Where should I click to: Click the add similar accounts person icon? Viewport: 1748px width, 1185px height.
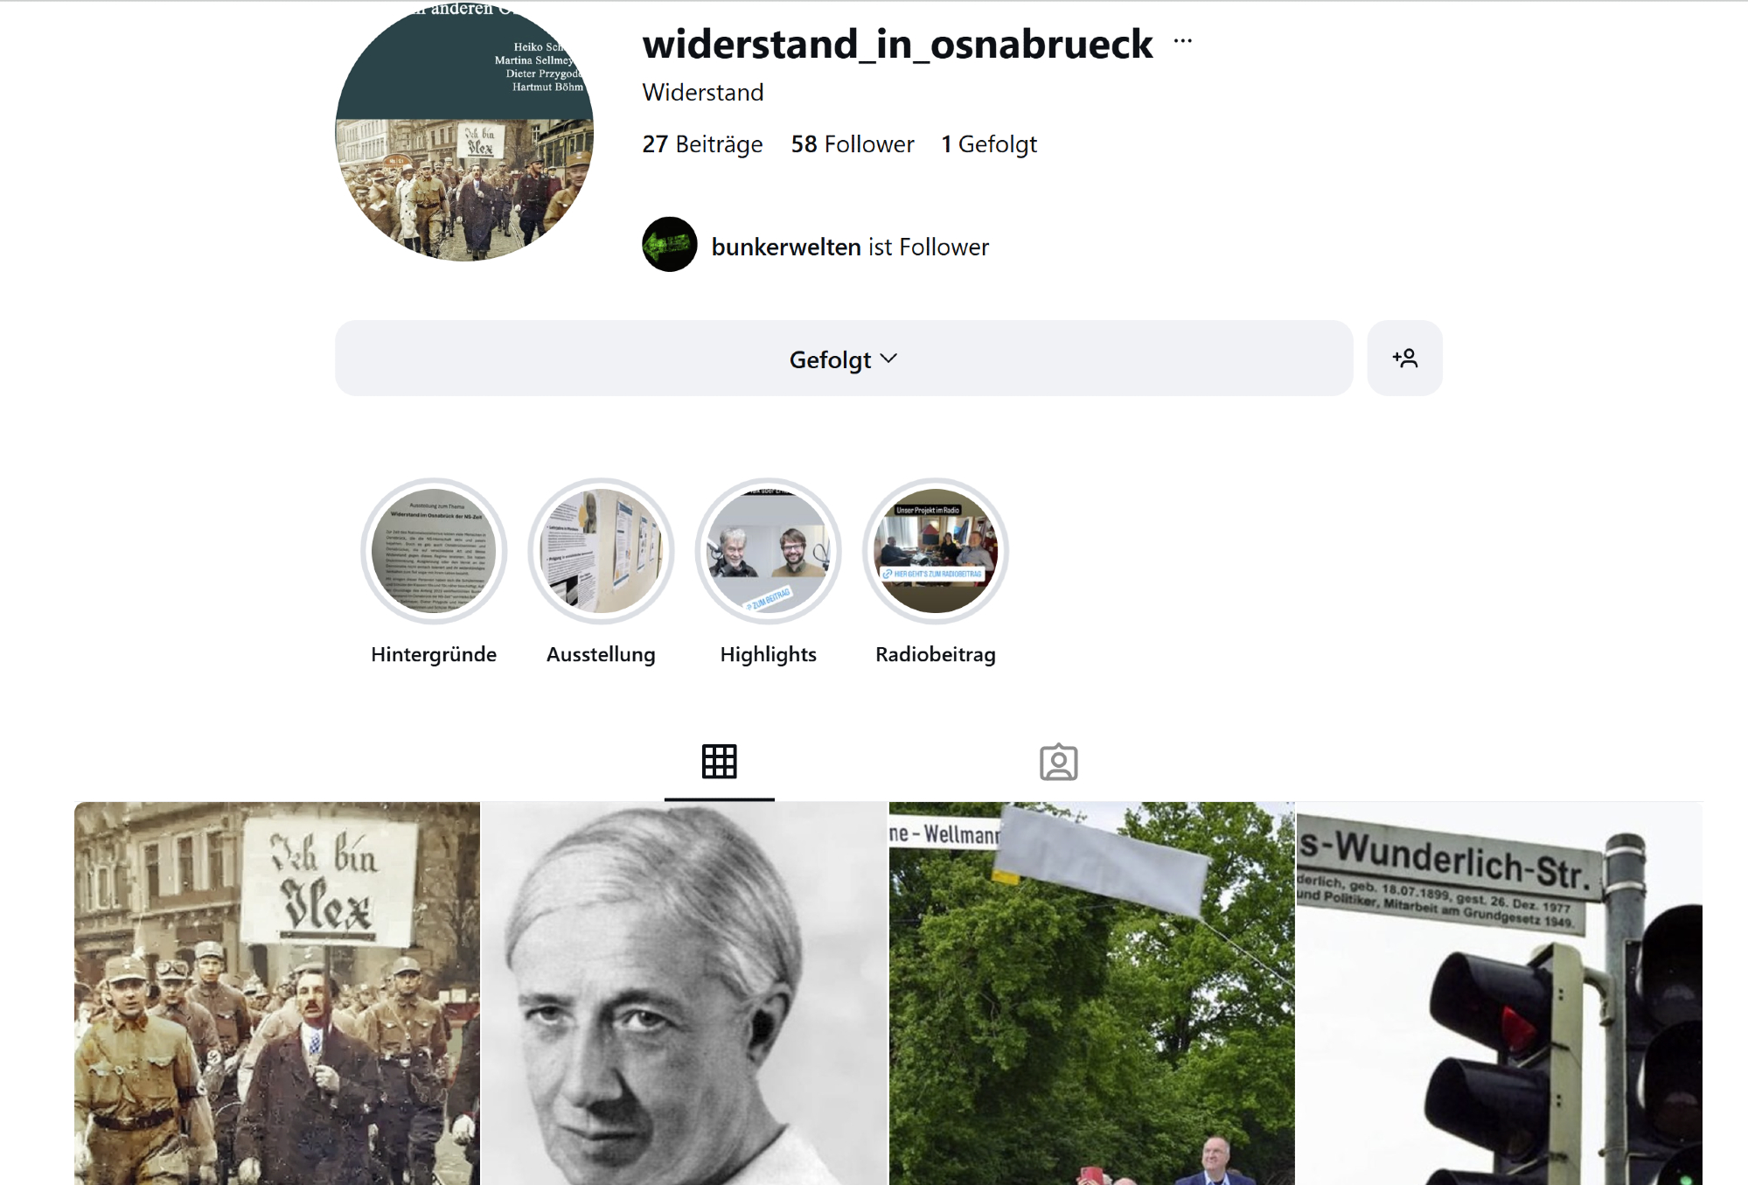click(x=1404, y=359)
